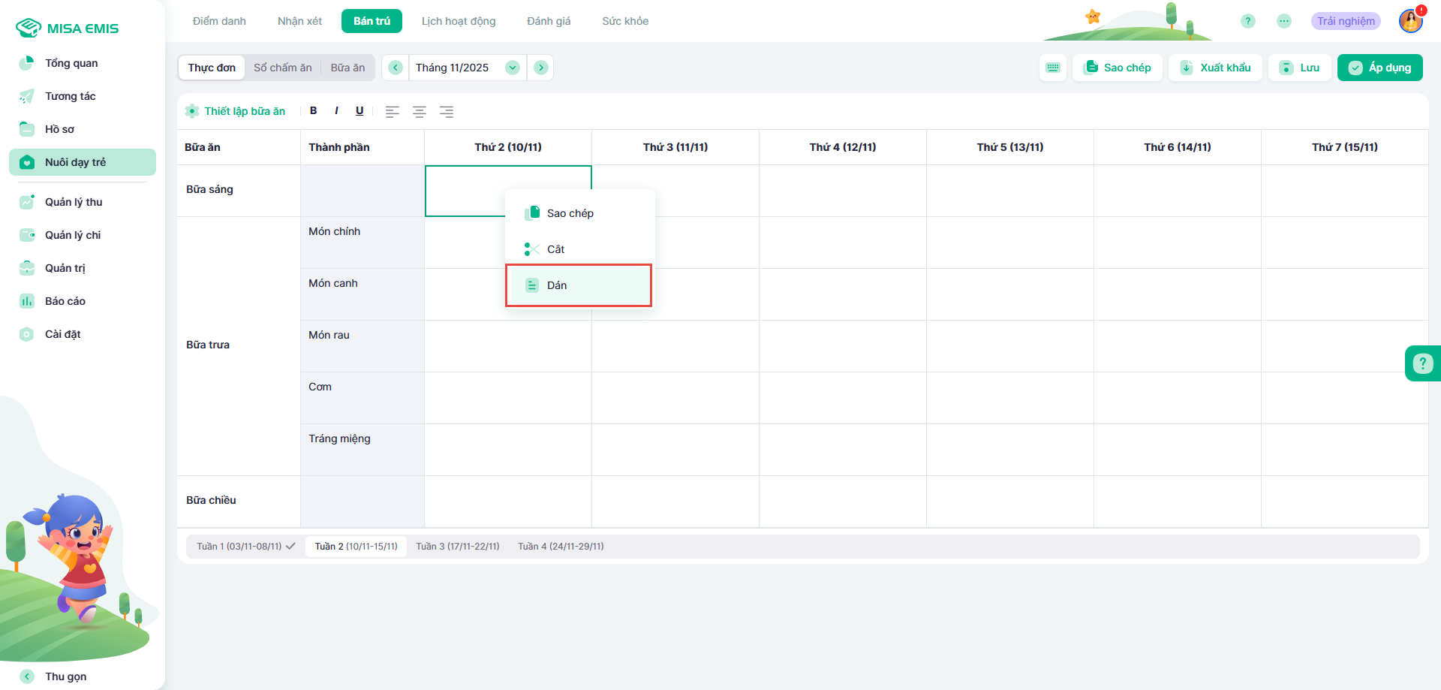
Task: Click Bữa chiều cell under Thứ 5
Action: click(1009, 501)
